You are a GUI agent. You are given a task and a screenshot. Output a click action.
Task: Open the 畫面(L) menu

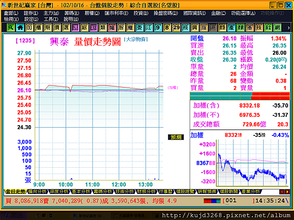11,13
